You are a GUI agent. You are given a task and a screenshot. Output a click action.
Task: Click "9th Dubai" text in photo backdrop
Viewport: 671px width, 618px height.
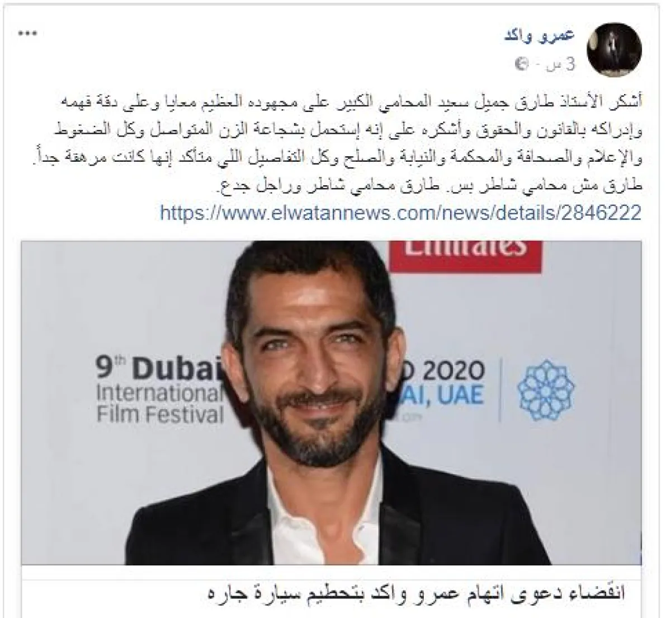click(161, 371)
